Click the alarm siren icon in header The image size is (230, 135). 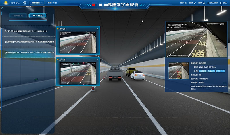coord(24,3)
